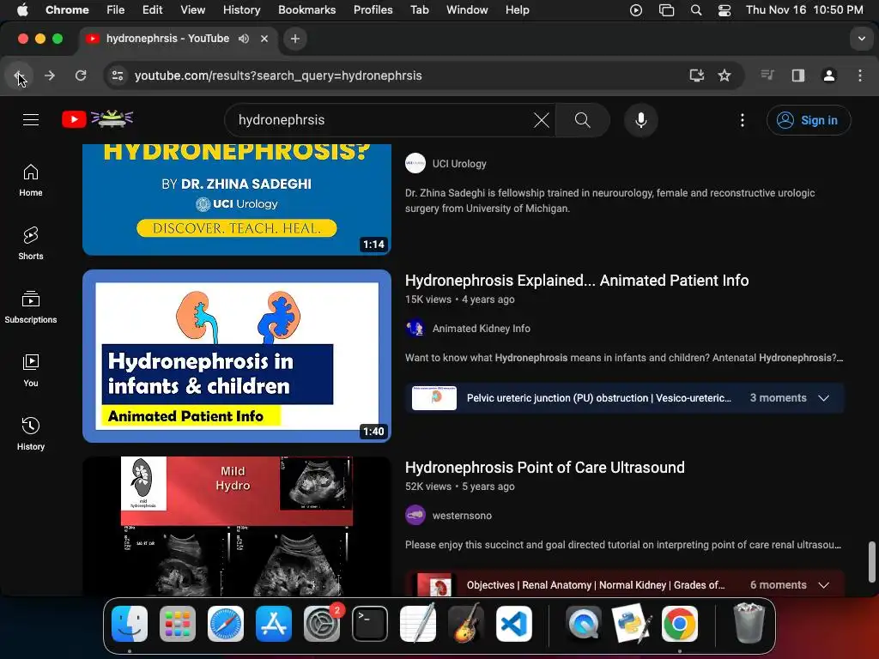
Task: Open Shorts in the sidebar
Action: tap(31, 243)
